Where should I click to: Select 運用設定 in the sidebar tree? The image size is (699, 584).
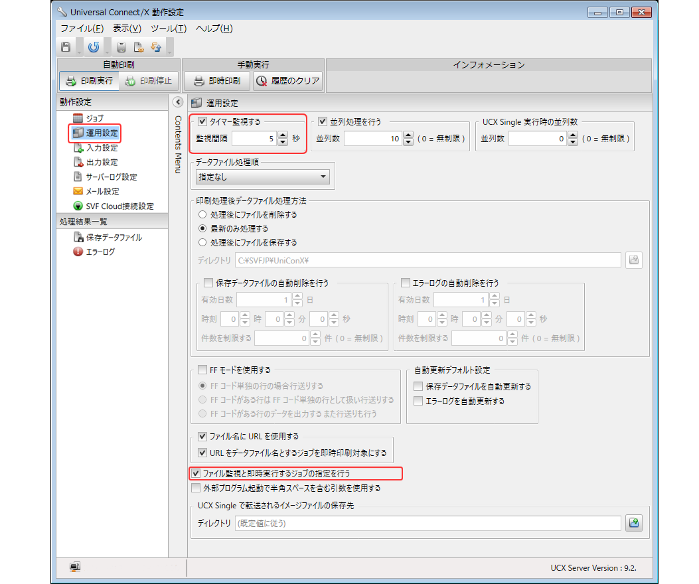(x=96, y=133)
